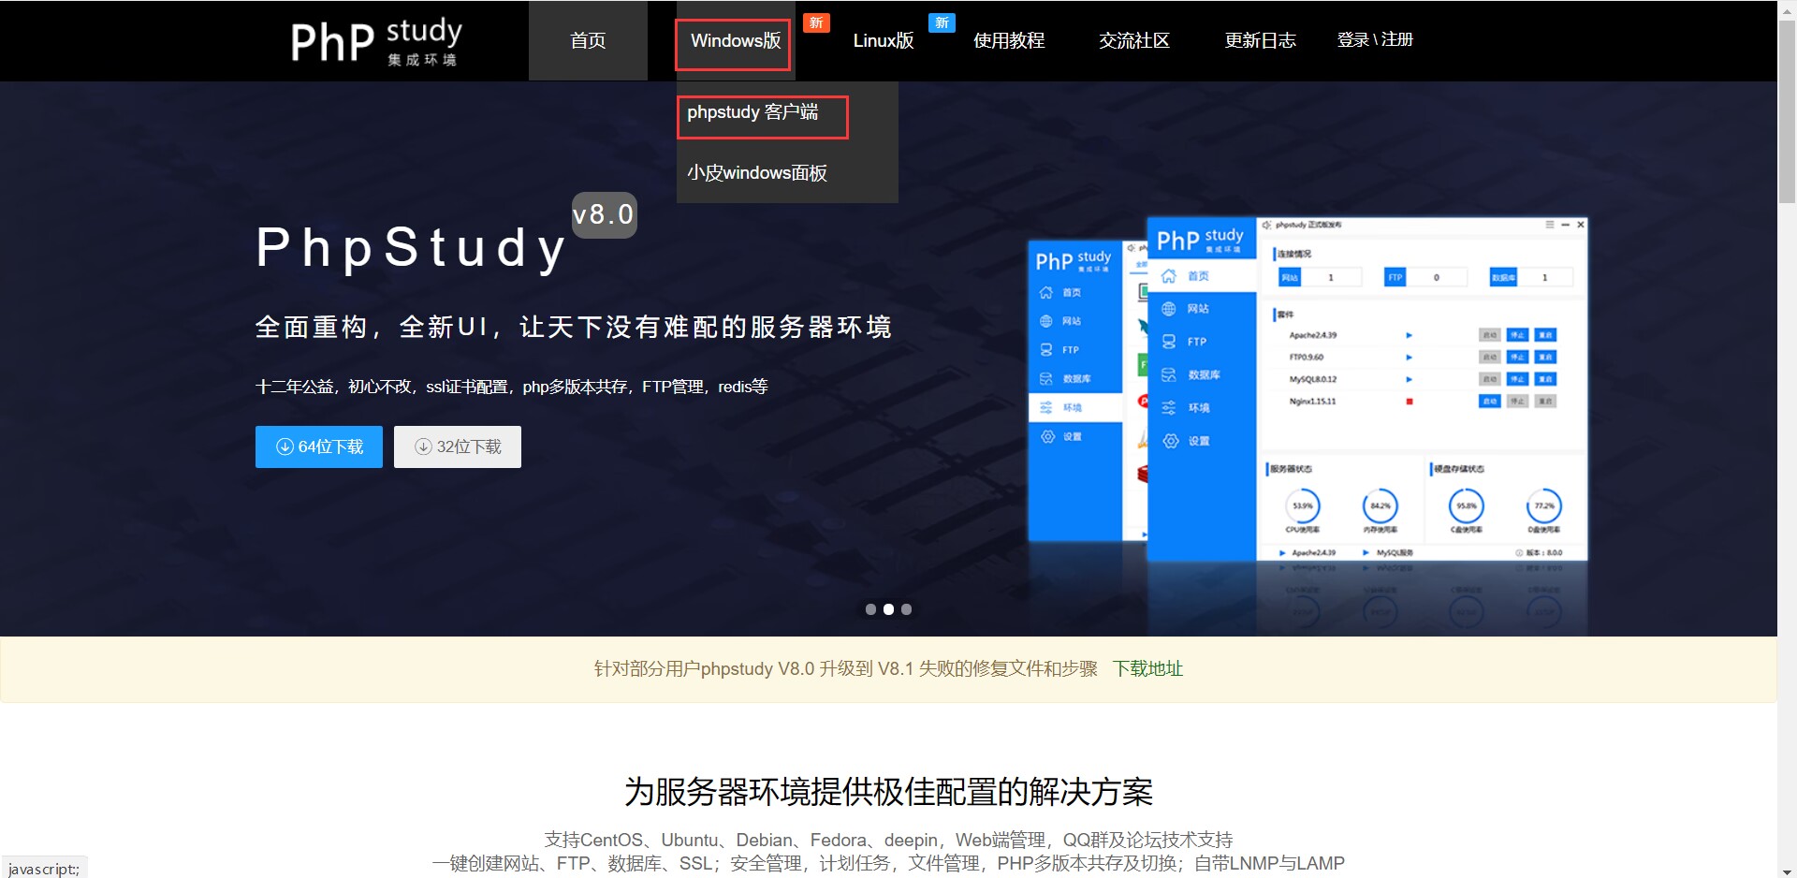The height and width of the screenshot is (878, 1797).
Task: Go to the Linux版 page
Action: pyautogui.click(x=883, y=40)
